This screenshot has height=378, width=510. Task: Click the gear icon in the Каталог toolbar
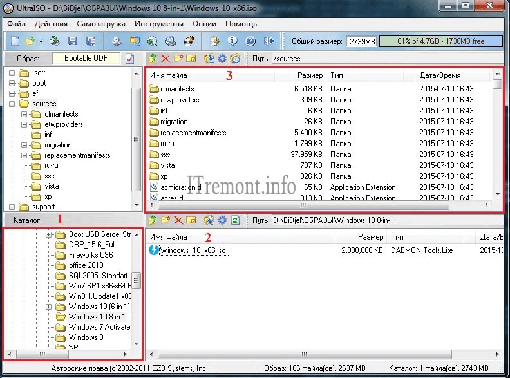point(222,220)
